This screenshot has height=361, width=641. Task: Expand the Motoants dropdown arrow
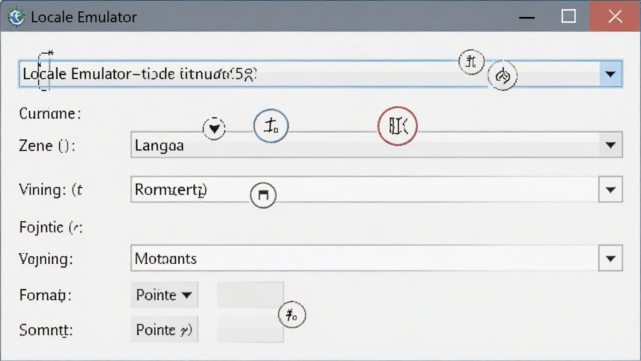click(611, 258)
